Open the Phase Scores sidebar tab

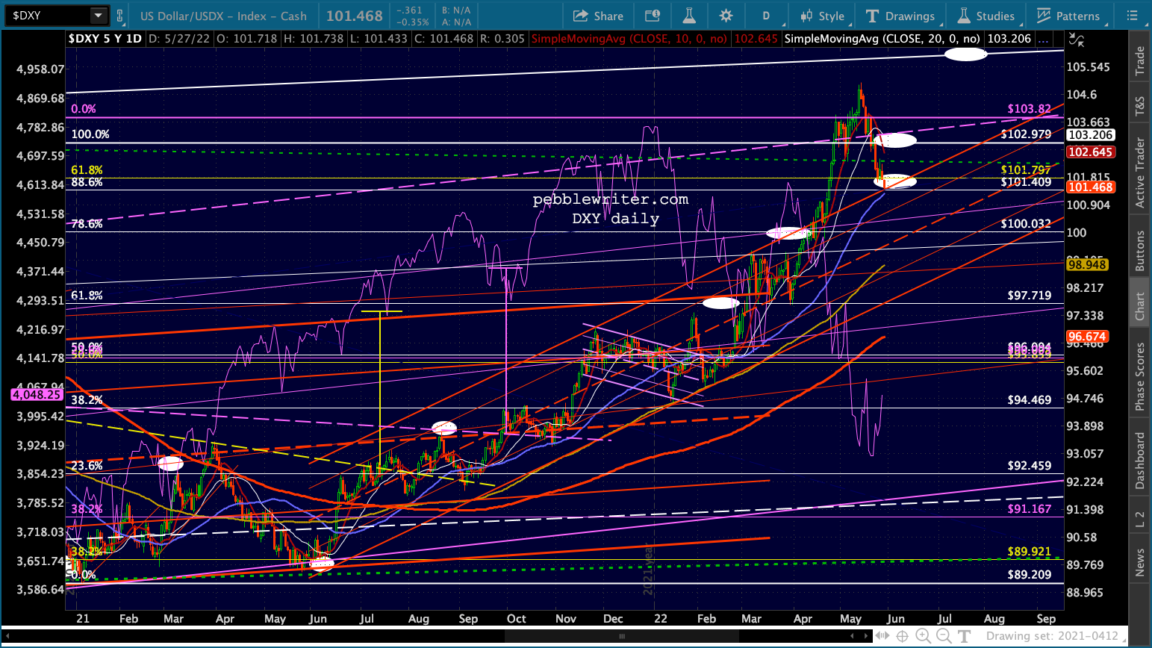coord(1140,376)
